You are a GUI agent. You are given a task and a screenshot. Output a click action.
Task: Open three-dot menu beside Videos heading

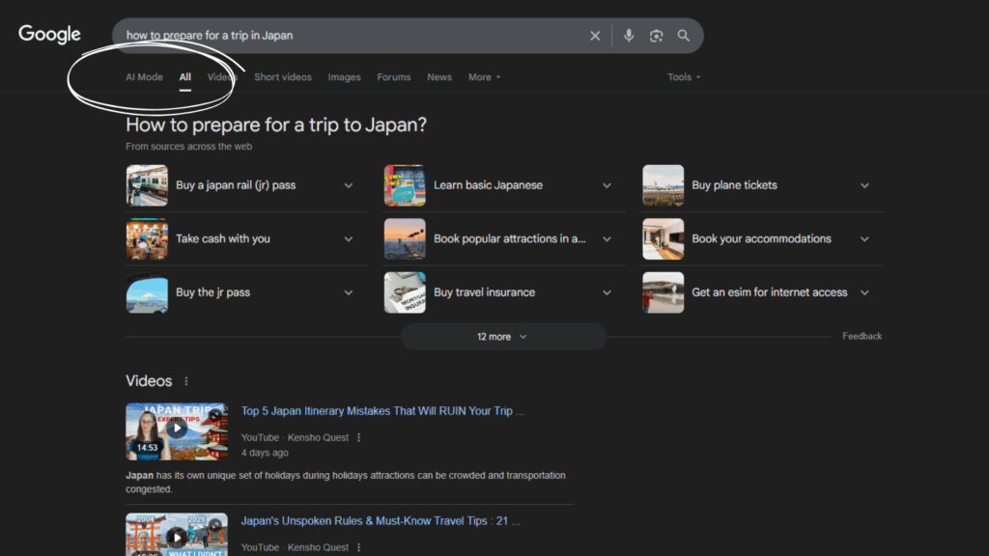tap(186, 381)
